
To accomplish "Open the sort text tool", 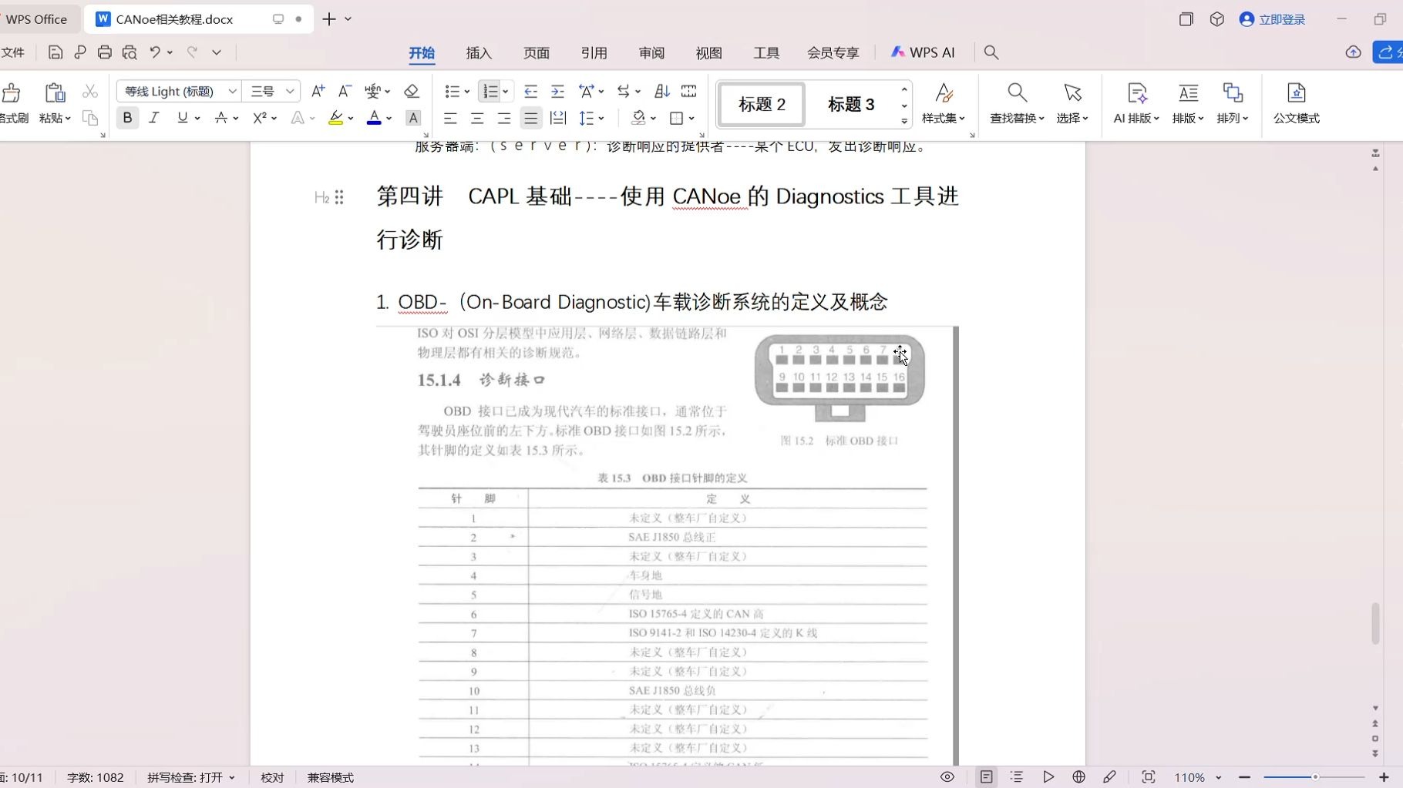I will click(661, 91).
